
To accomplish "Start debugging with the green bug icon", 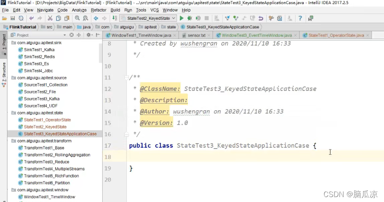I will click(190, 19).
